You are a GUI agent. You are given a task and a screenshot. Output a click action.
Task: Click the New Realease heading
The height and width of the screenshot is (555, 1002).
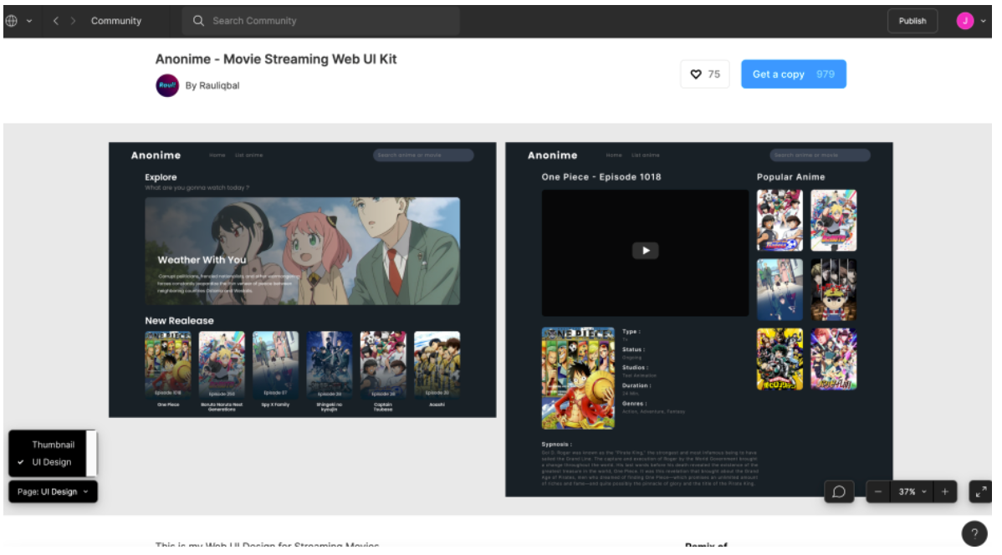point(180,321)
